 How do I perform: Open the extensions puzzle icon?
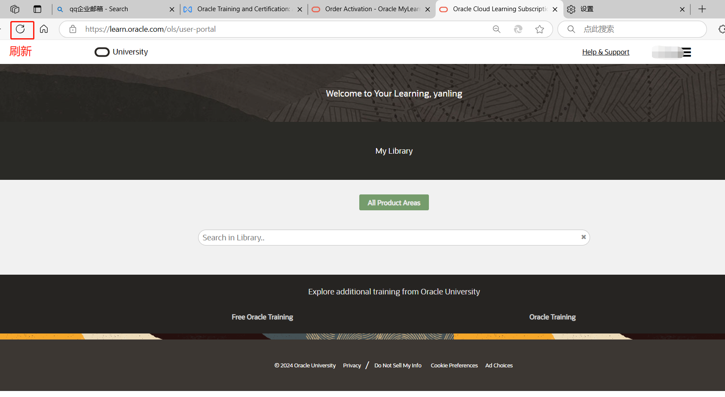pyautogui.click(x=722, y=29)
